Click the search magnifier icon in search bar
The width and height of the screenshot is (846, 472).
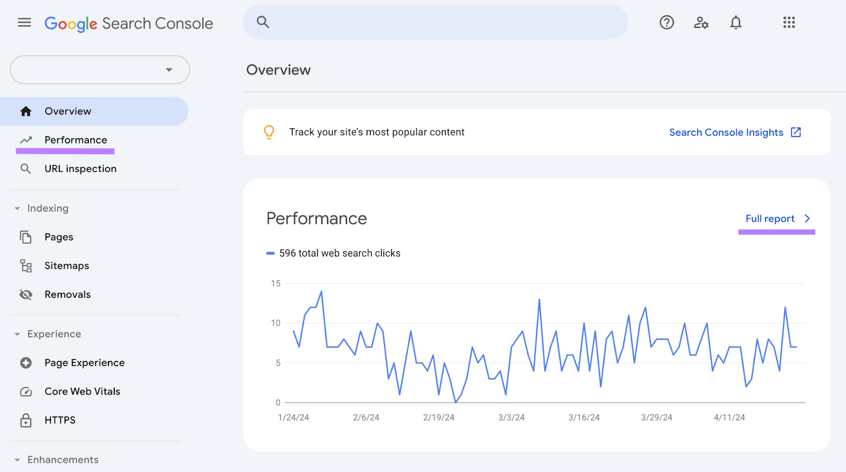(x=263, y=22)
